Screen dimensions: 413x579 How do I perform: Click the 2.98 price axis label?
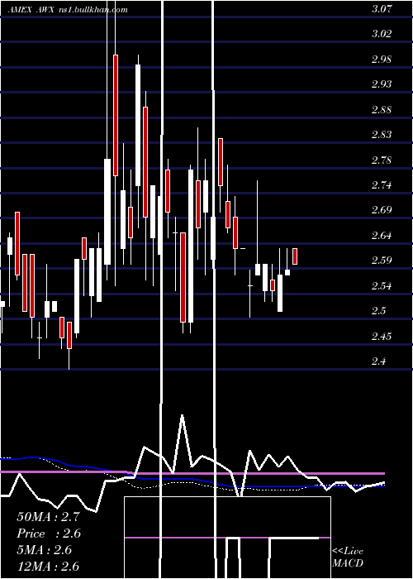[x=382, y=59]
